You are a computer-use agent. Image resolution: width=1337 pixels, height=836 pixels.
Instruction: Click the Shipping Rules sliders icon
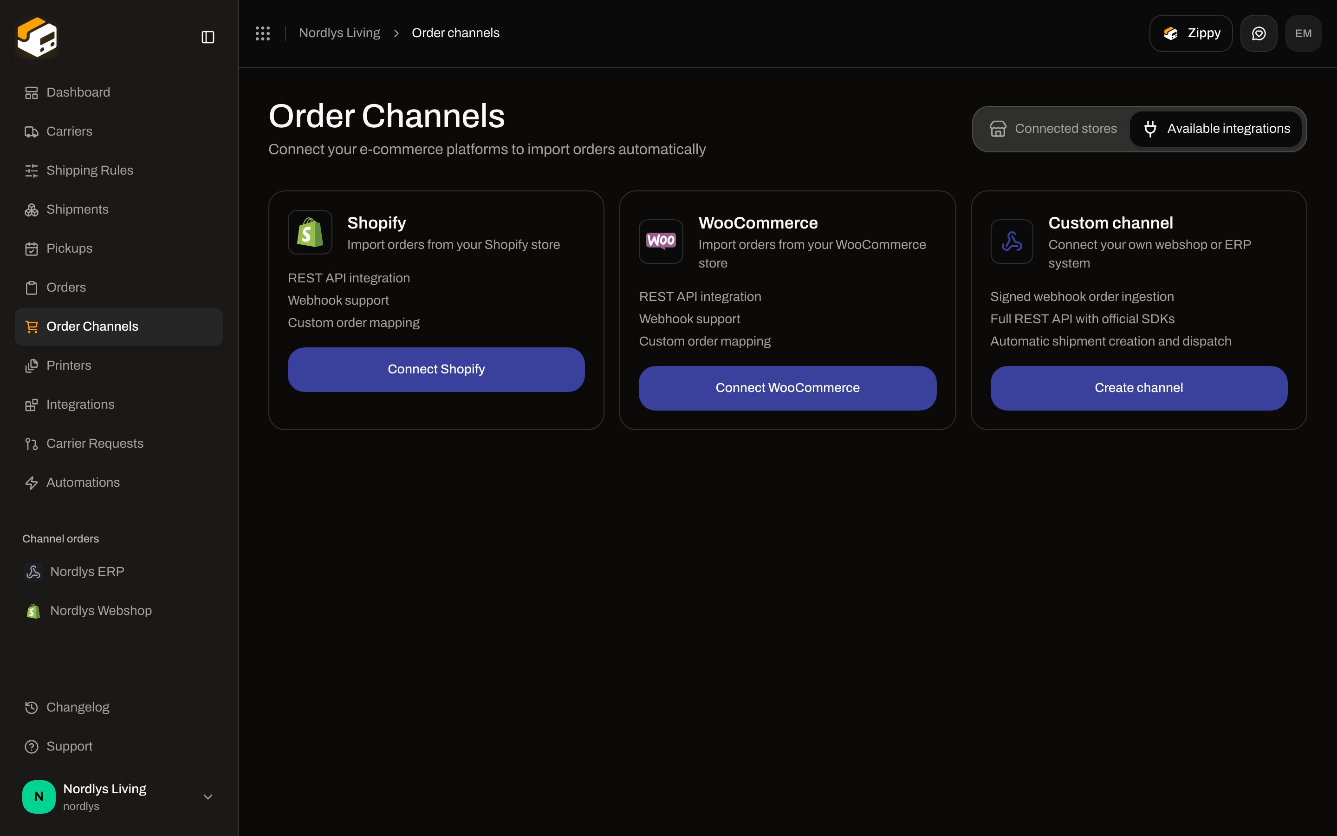tap(32, 171)
